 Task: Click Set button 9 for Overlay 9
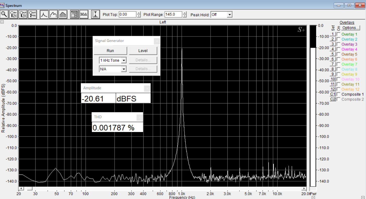(333, 74)
